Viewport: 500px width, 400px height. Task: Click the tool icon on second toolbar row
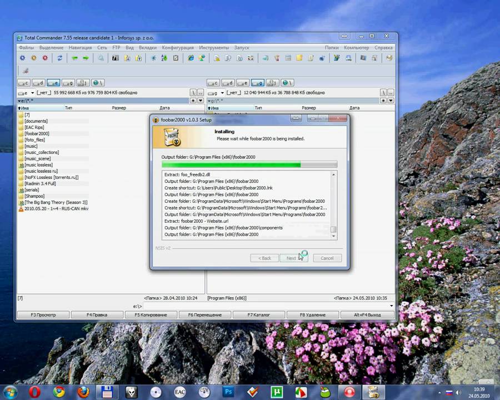(26, 71)
